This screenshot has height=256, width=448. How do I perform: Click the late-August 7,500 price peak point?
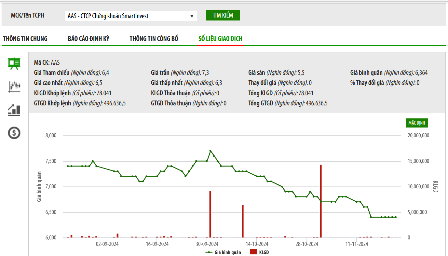(93, 161)
